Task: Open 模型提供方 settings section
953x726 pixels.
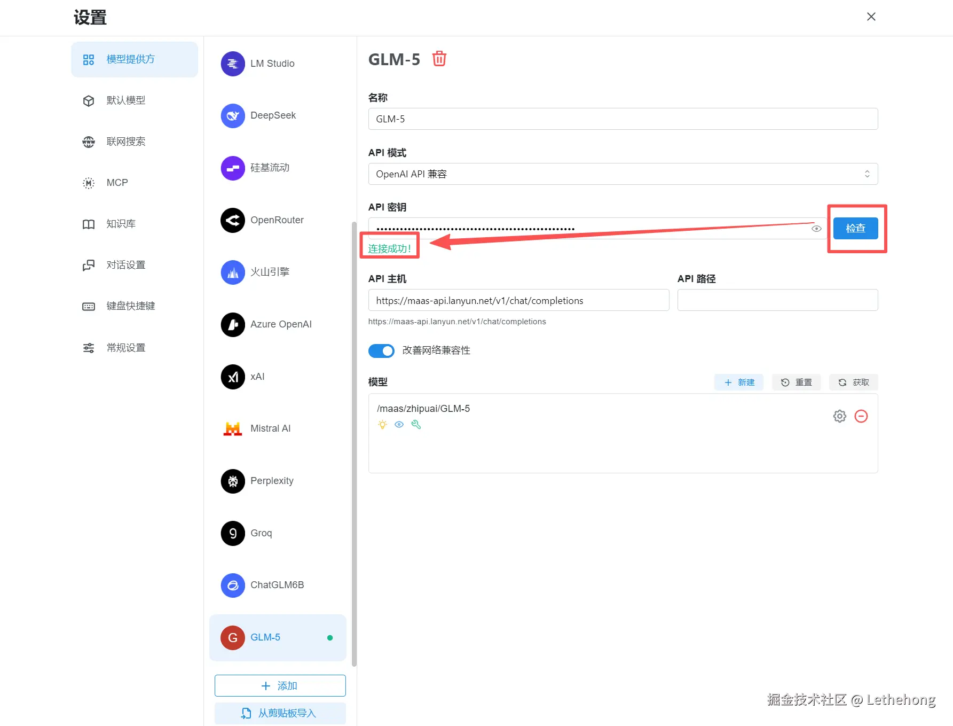Action: 135,59
